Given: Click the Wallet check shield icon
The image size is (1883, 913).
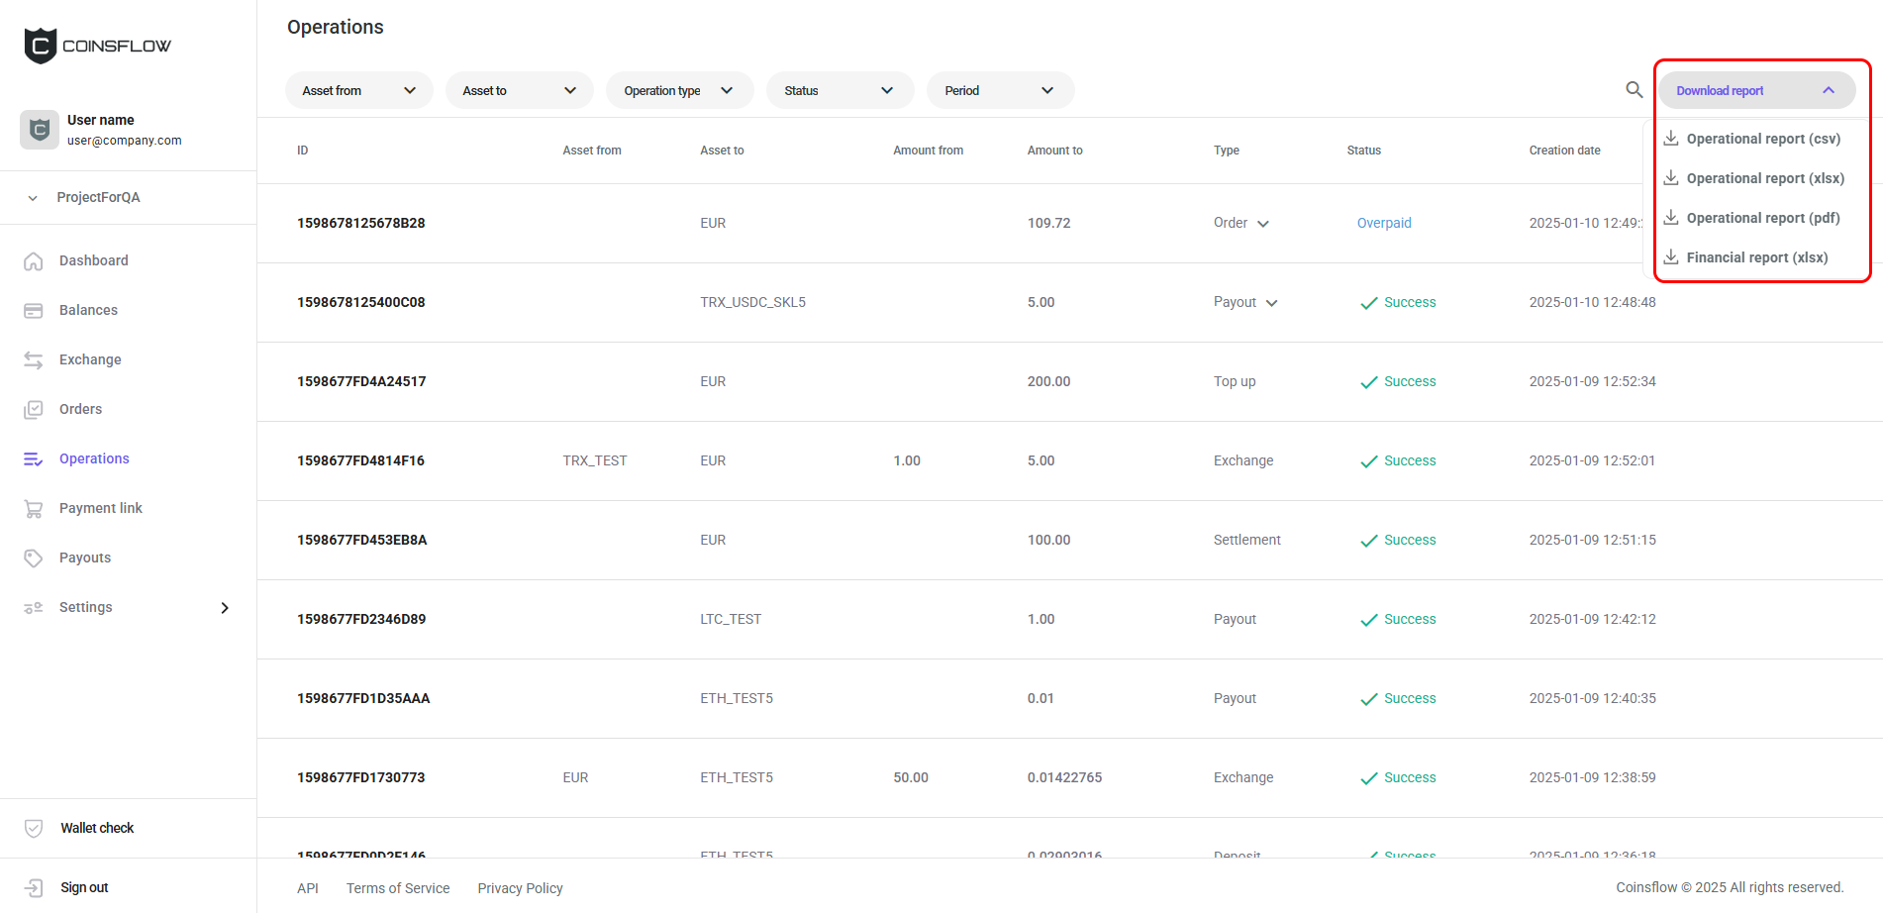Looking at the screenshot, I should point(34,829).
